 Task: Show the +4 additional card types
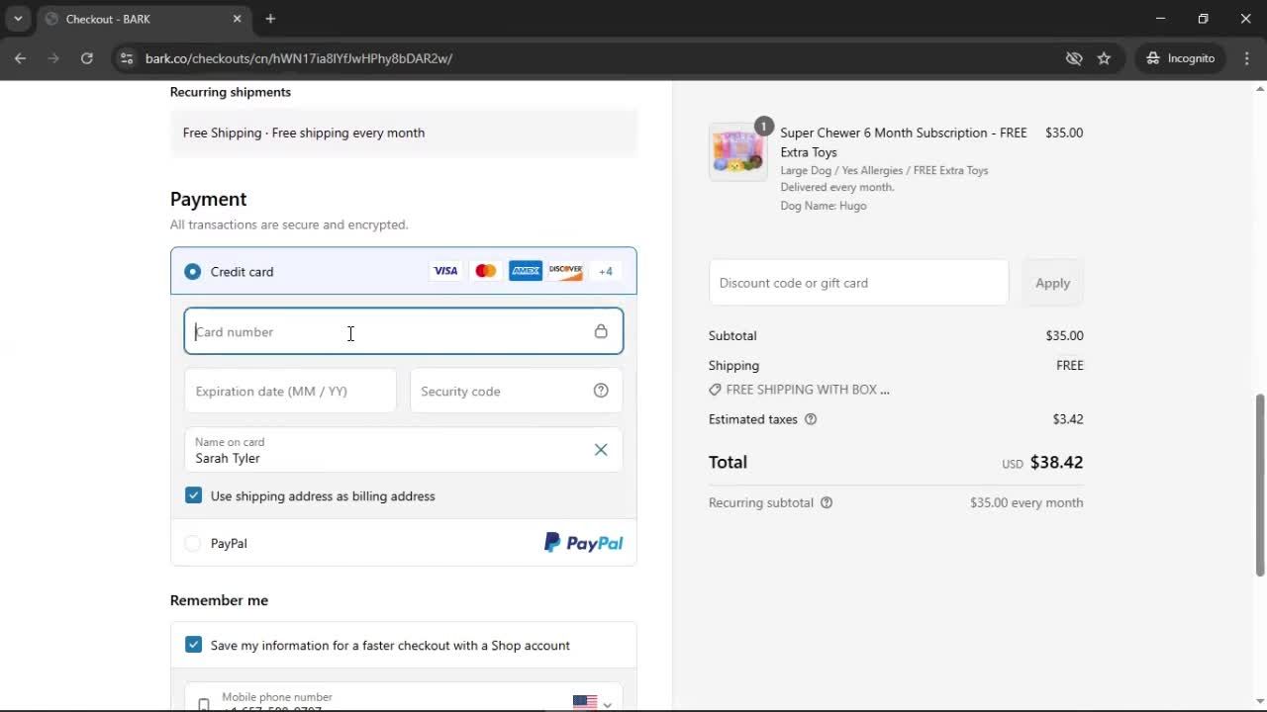pyautogui.click(x=605, y=271)
